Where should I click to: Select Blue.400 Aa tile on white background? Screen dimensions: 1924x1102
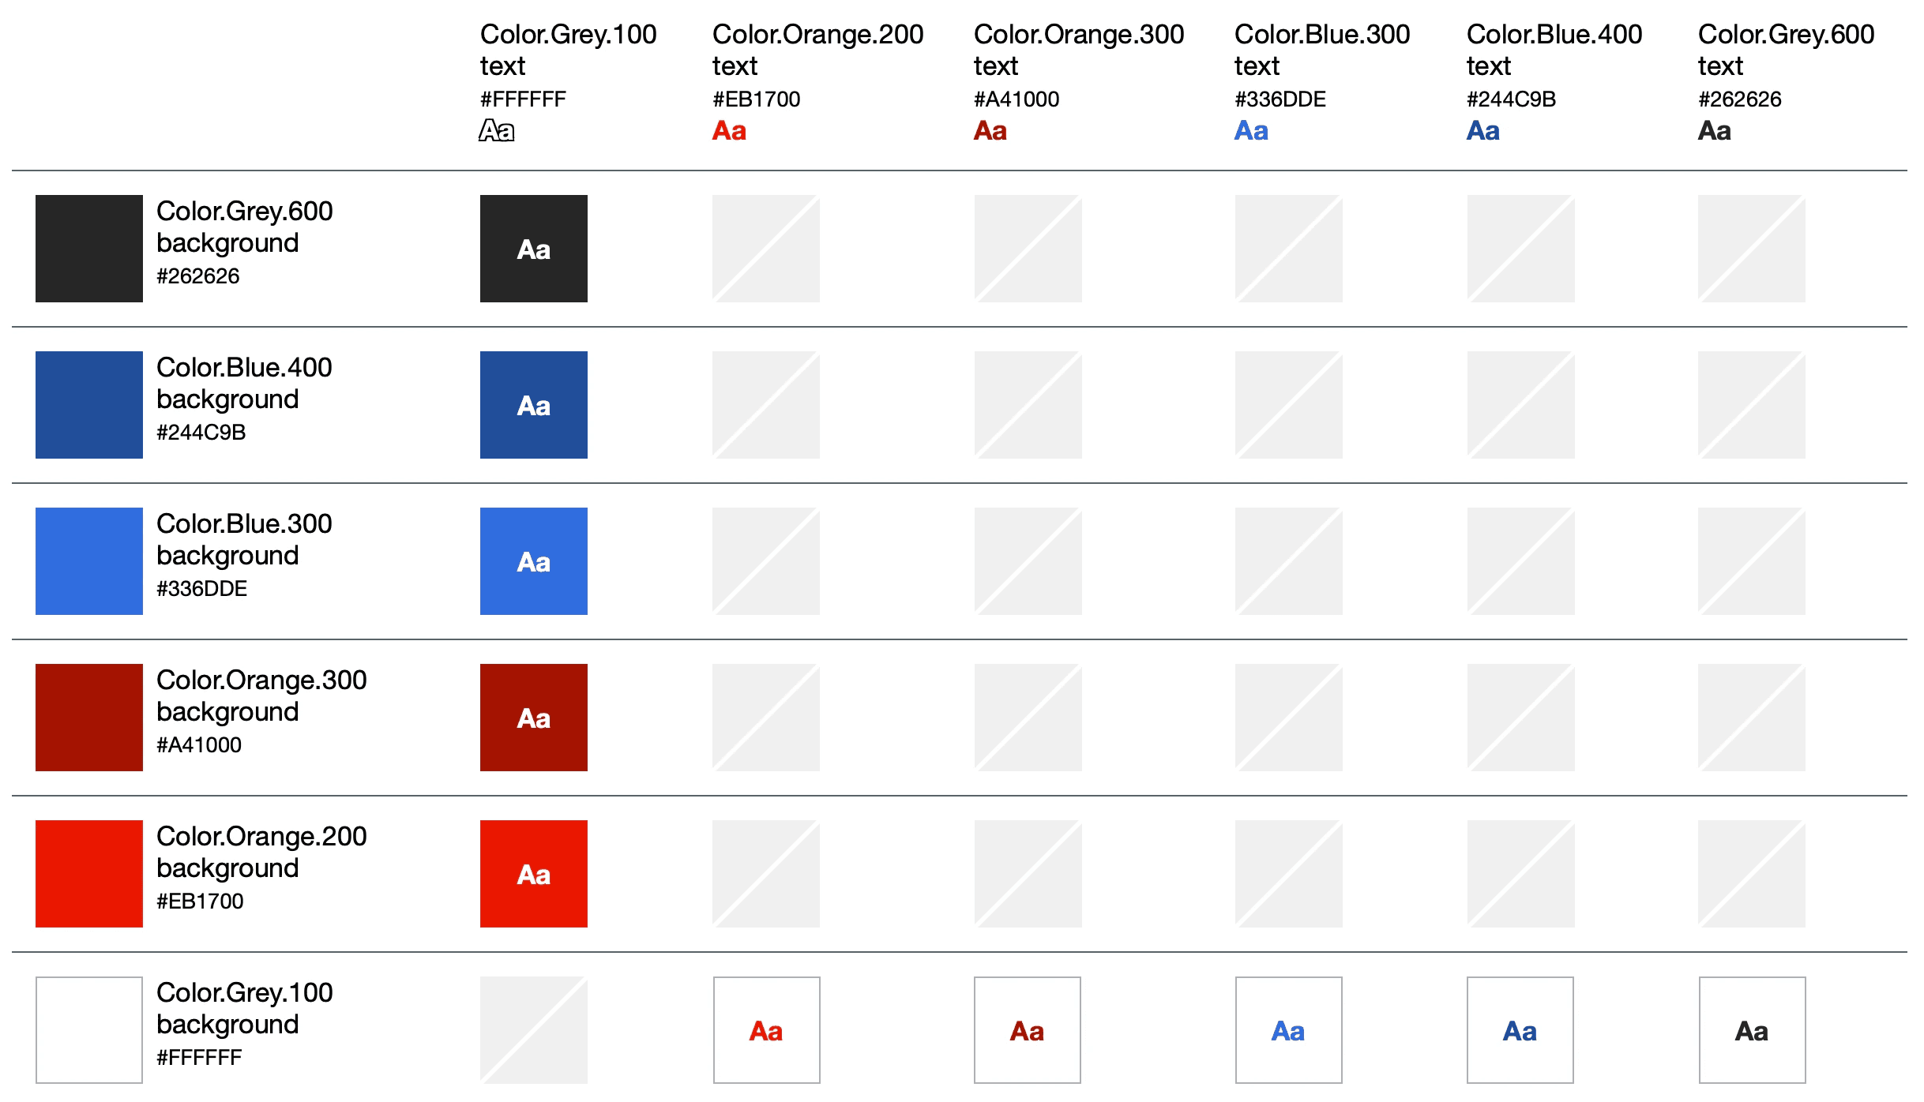coord(1520,1029)
